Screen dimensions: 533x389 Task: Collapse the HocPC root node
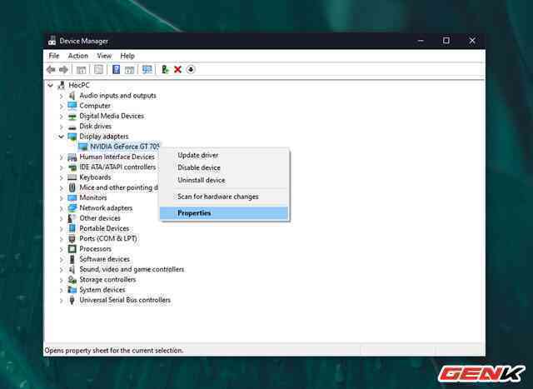click(x=50, y=85)
